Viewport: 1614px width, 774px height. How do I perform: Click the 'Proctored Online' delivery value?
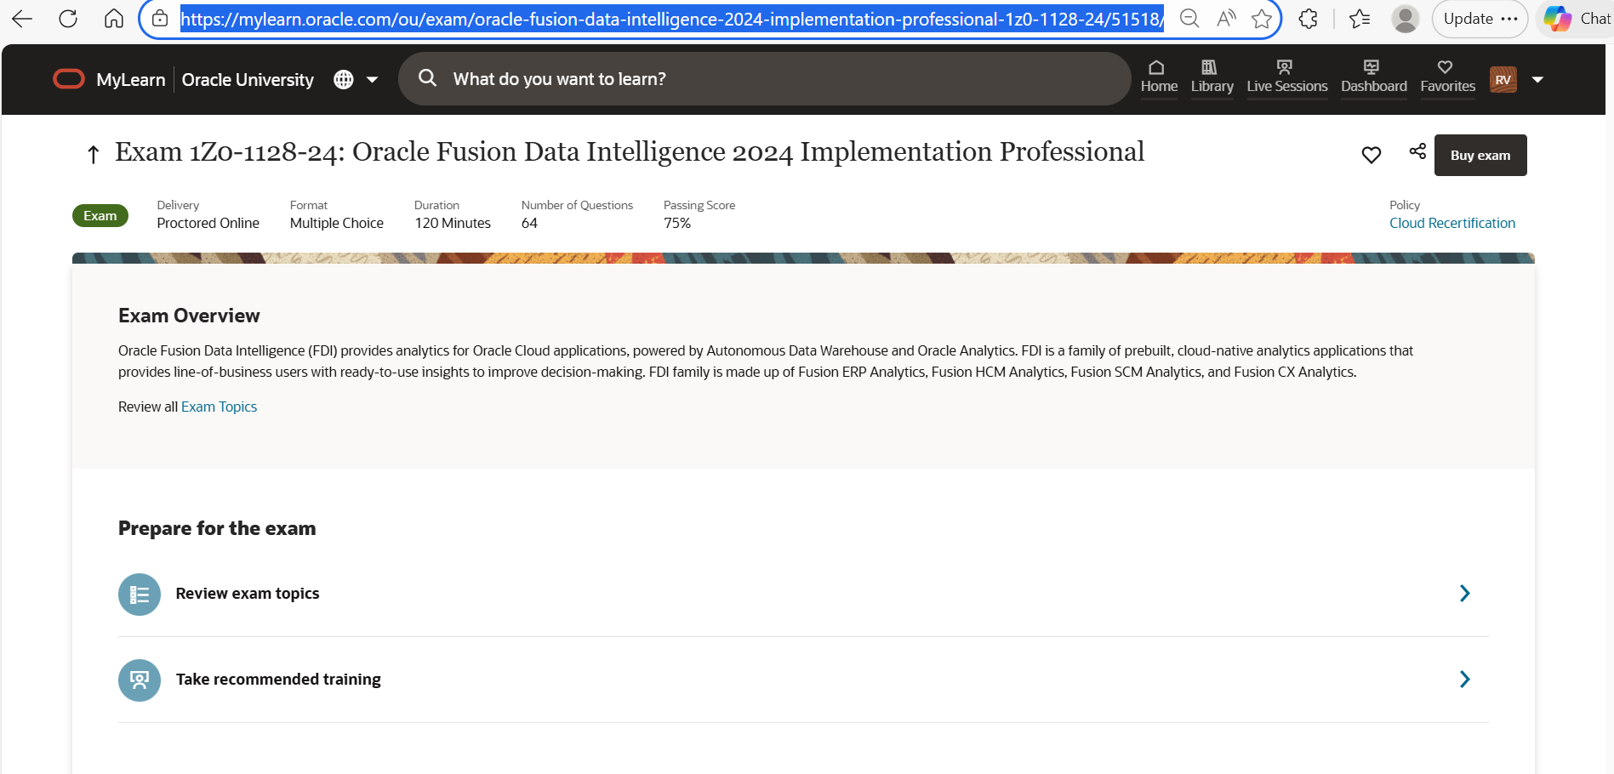[x=208, y=223]
